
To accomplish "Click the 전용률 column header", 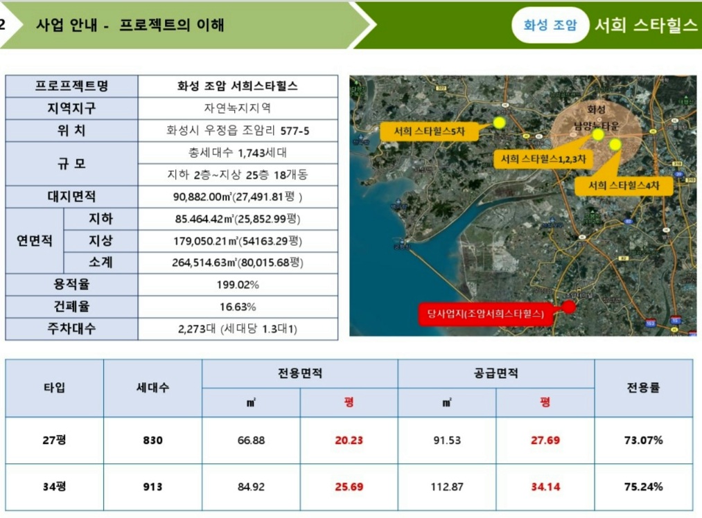I will (x=643, y=387).
